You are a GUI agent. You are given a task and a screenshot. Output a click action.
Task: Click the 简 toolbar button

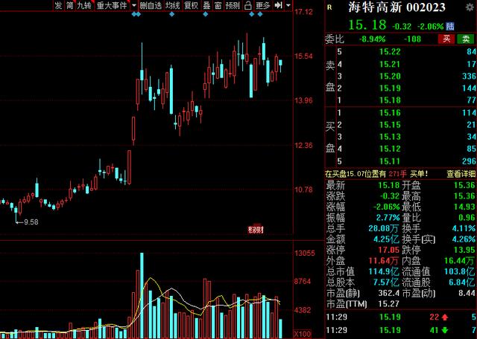tap(70, 5)
